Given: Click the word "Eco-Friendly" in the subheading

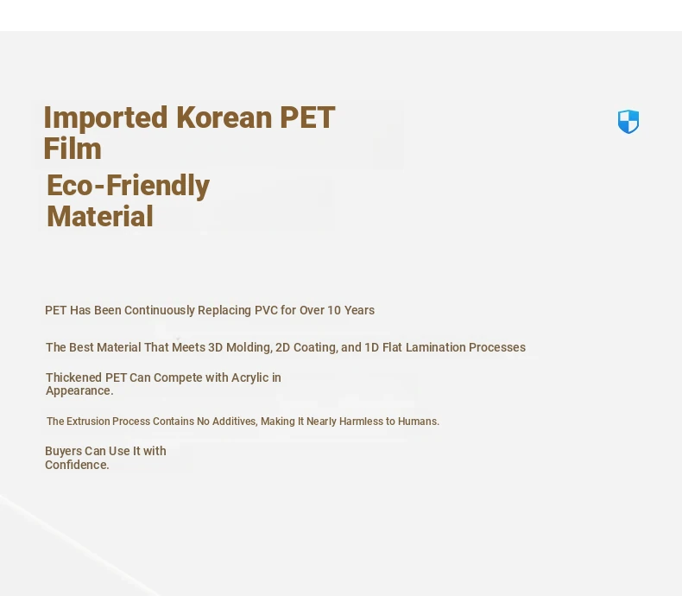Looking at the screenshot, I should click(x=128, y=186).
